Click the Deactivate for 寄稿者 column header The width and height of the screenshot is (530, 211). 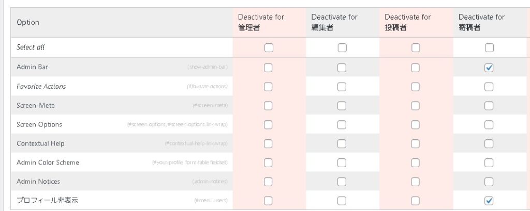pyautogui.click(x=481, y=22)
